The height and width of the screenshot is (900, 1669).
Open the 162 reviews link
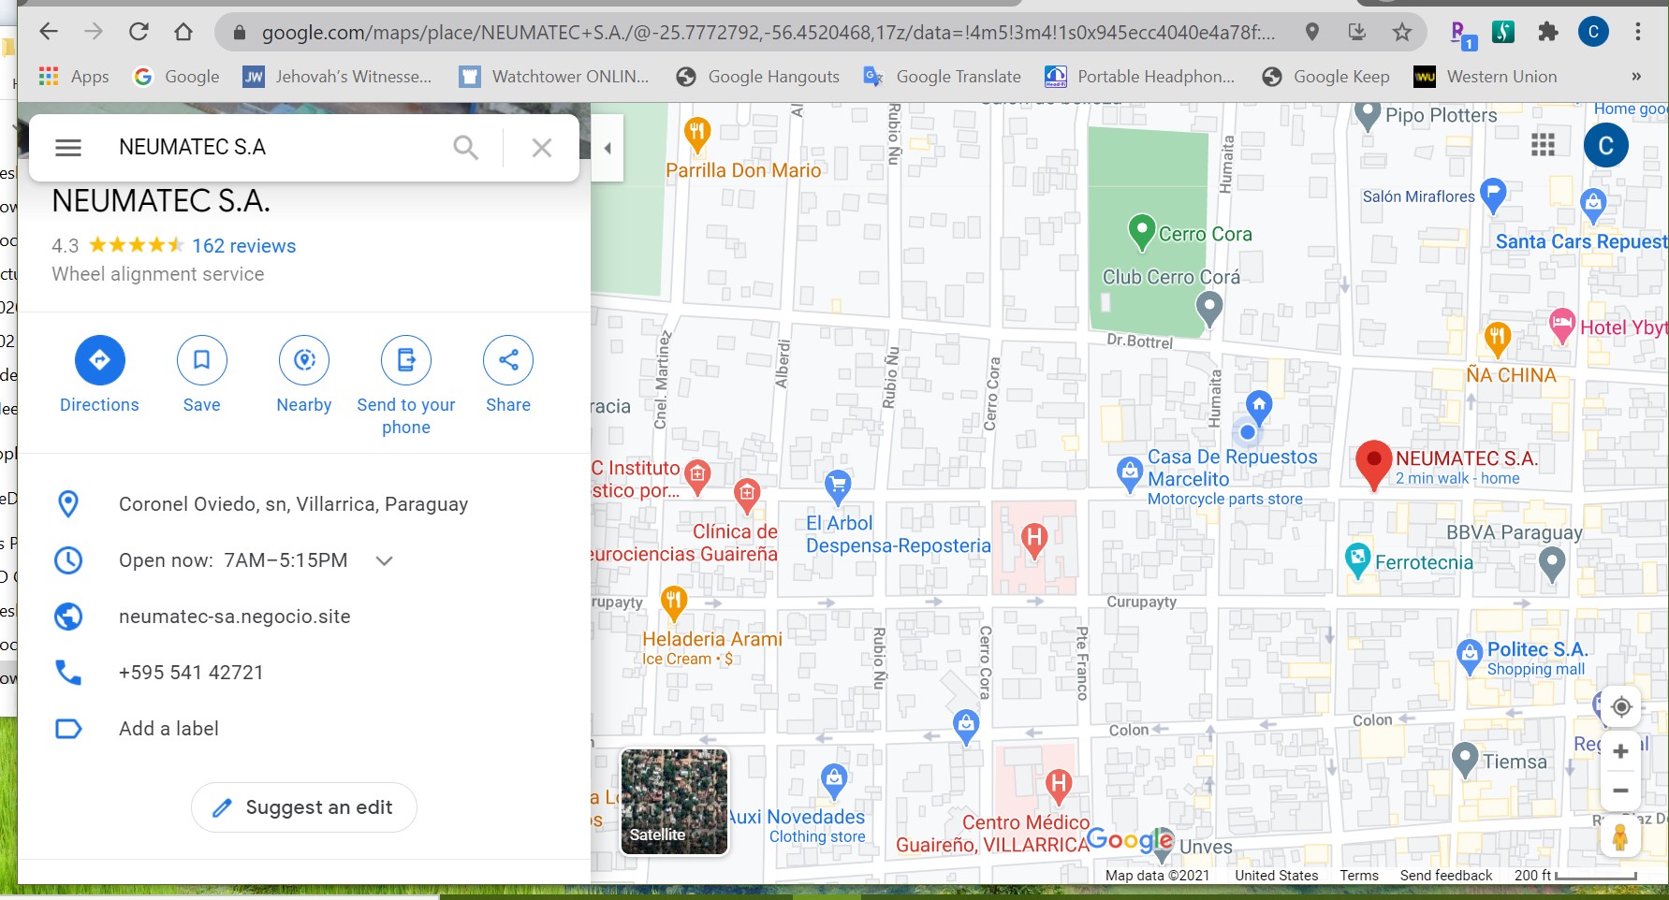(244, 246)
